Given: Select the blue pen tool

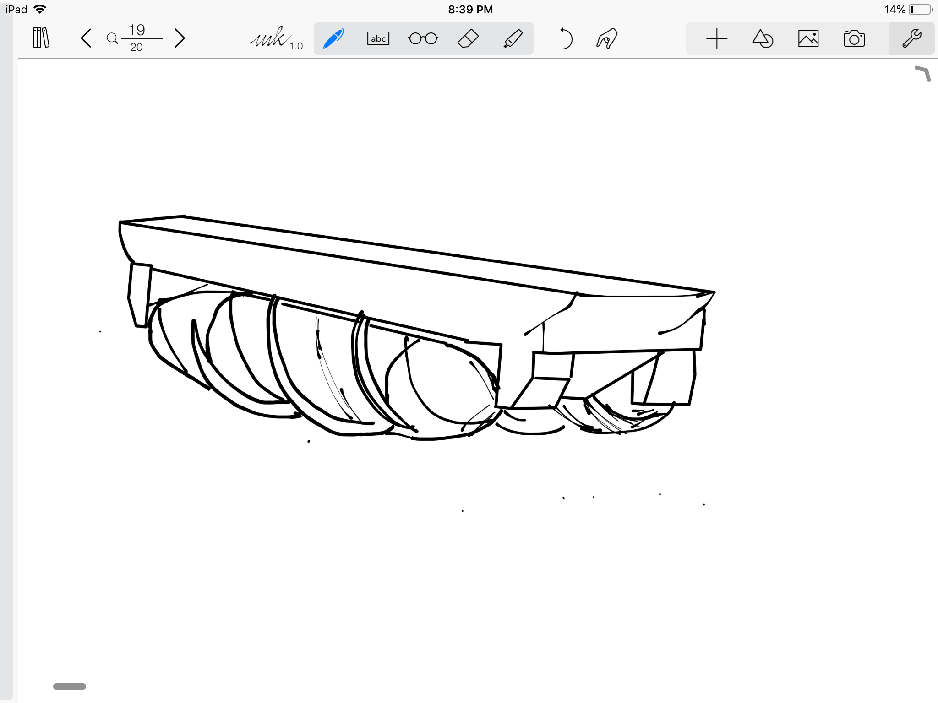Looking at the screenshot, I should point(333,38).
